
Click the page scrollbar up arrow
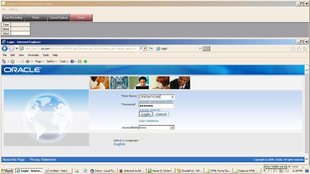[306, 71]
